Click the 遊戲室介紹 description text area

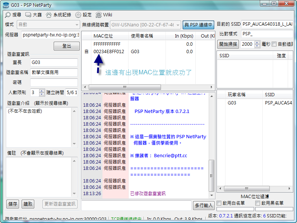(x=40, y=127)
